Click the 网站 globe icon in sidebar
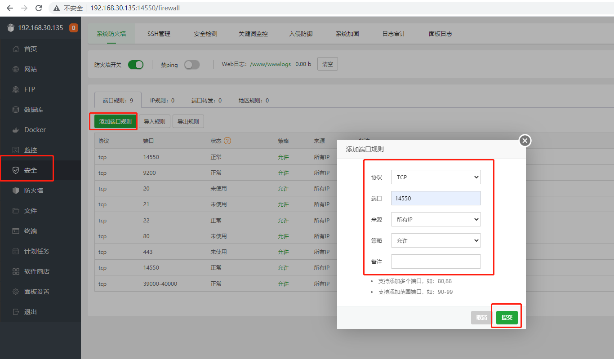 (16, 69)
